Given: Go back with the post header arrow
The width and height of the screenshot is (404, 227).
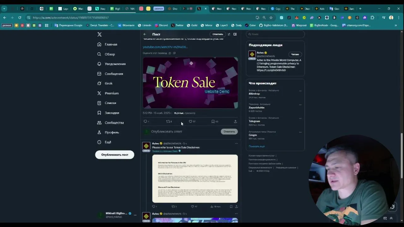Looking at the screenshot, I should (145, 34).
